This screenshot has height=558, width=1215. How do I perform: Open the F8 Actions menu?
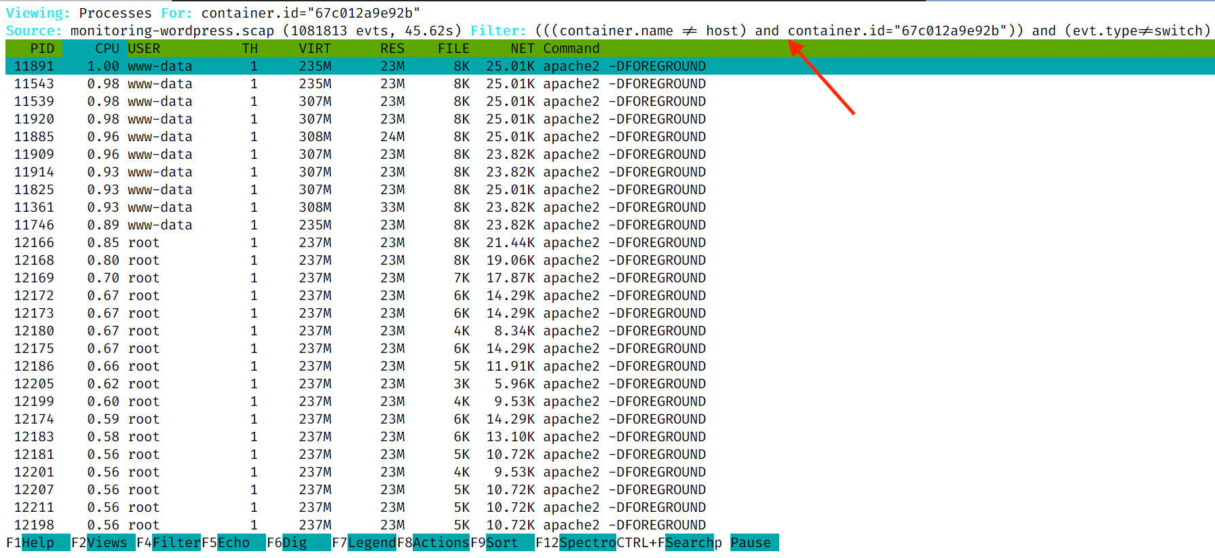433,542
